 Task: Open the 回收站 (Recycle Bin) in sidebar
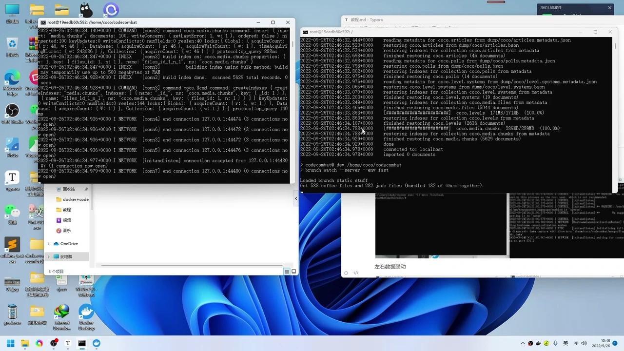68,189
